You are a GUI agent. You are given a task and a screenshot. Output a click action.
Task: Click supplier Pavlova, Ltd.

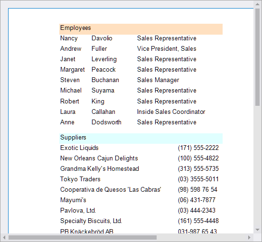point(78,211)
